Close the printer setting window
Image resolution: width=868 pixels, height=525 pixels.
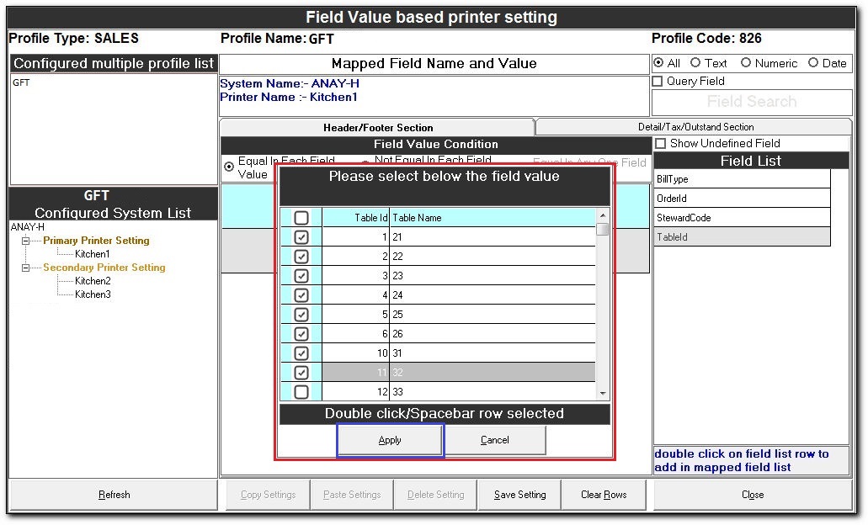pos(753,495)
